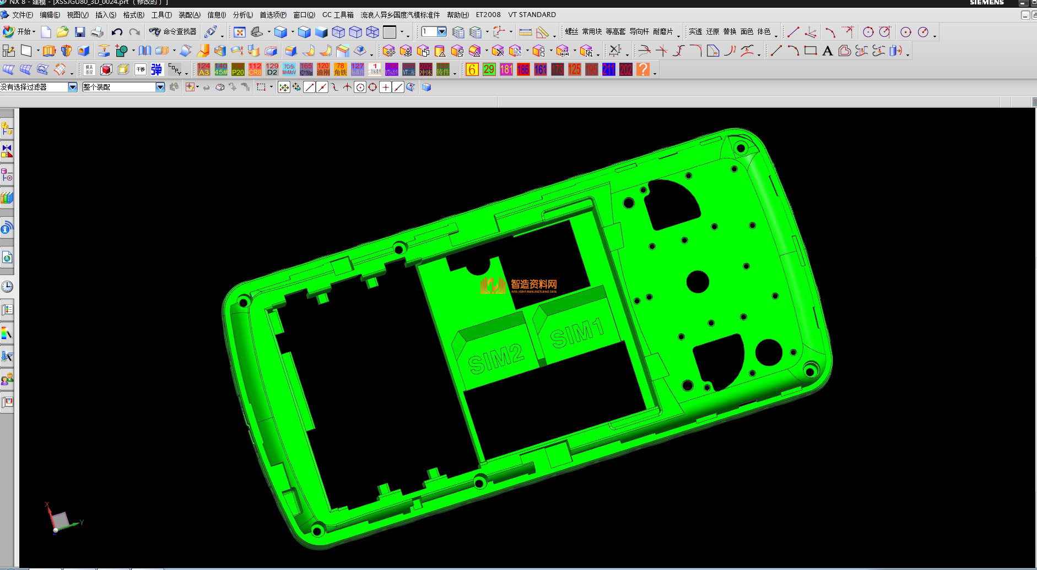The width and height of the screenshot is (1037, 570).
Task: Click the SIM1 label on the model
Action: point(576,333)
